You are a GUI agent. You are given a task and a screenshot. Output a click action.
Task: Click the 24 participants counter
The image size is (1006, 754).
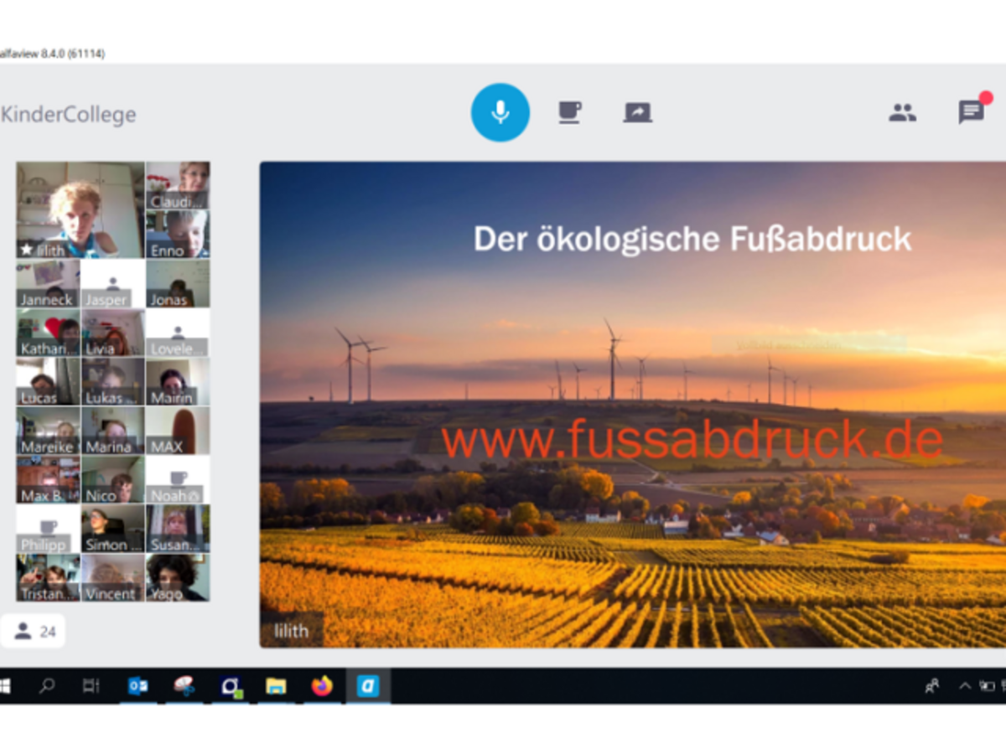click(x=34, y=632)
